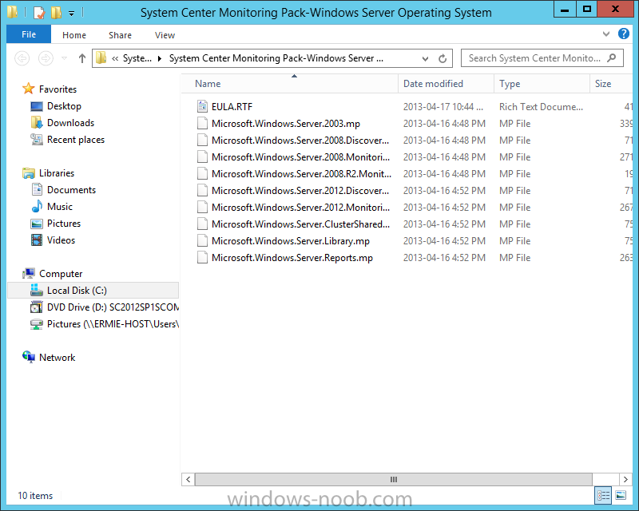Switch to the Share ribbon tab
The width and height of the screenshot is (639, 511).
tap(121, 35)
